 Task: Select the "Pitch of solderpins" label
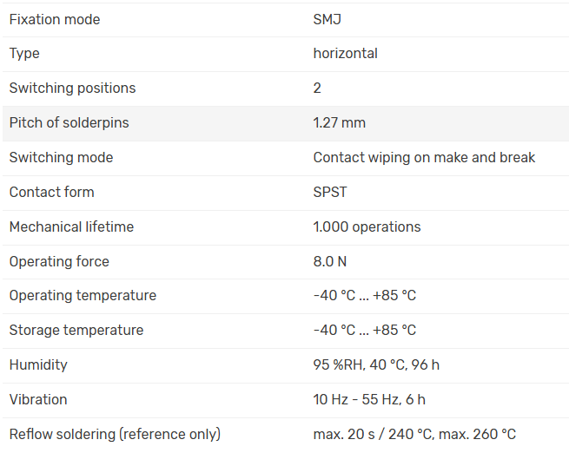[69, 123]
